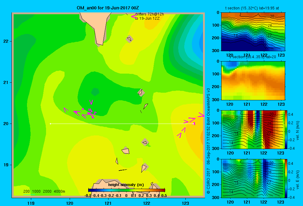
Task: Click the '30' contour label in the temperature section
Action: 272,16
